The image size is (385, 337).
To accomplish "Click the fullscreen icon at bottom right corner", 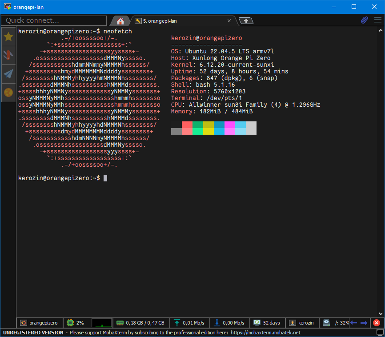I will [x=380, y=333].
